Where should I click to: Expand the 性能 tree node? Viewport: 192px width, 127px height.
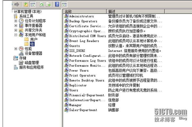tap(16, 49)
